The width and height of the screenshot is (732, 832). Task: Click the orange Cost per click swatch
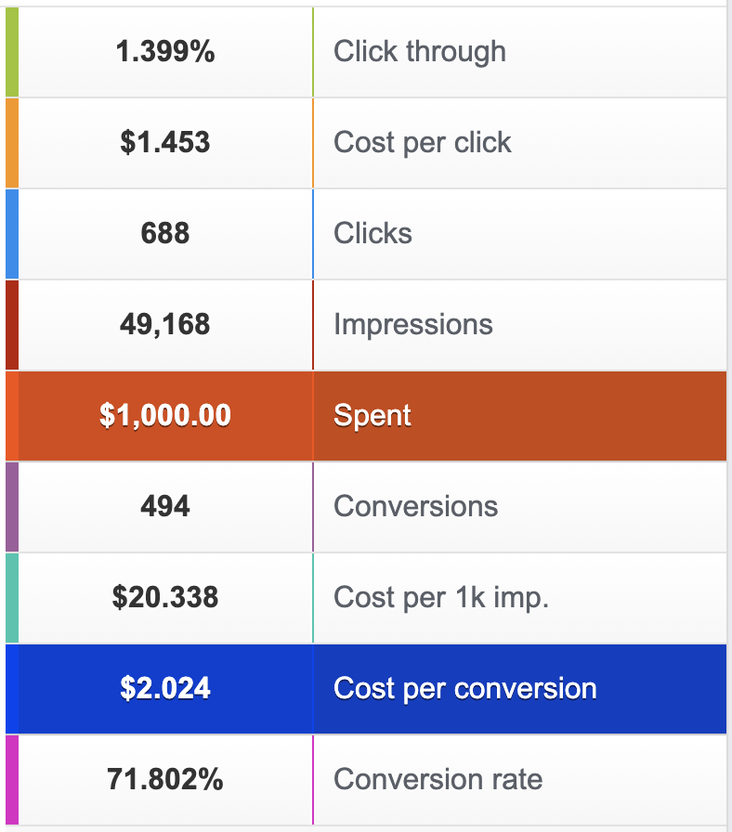(12, 143)
